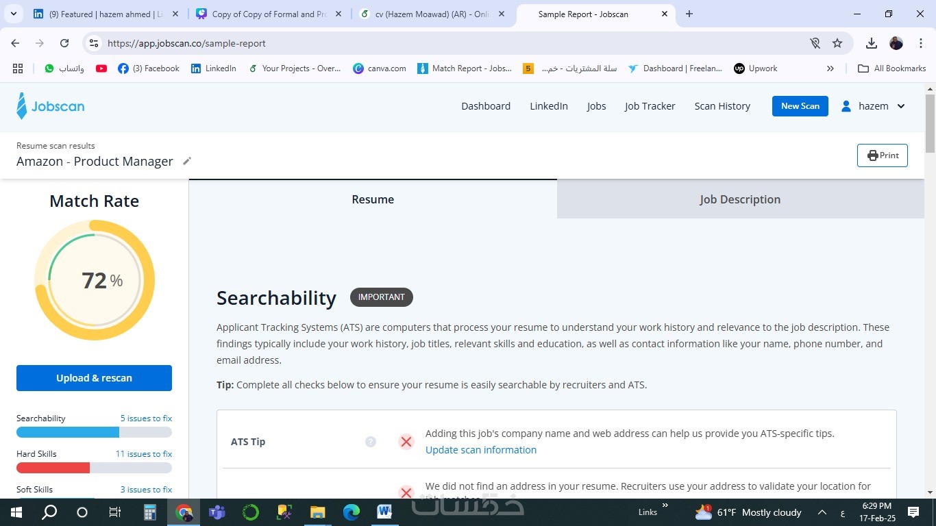Open LinkedIn in the Jobscan navigation
The height and width of the screenshot is (526, 936).
(x=549, y=106)
